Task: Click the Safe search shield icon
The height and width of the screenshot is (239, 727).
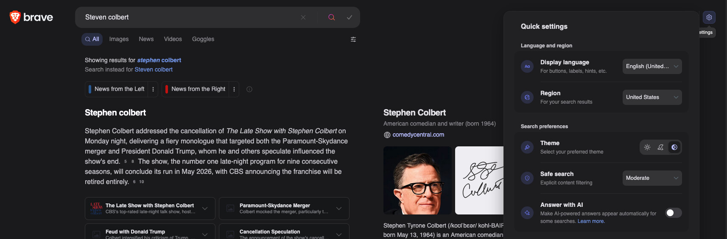Action: tap(527, 178)
